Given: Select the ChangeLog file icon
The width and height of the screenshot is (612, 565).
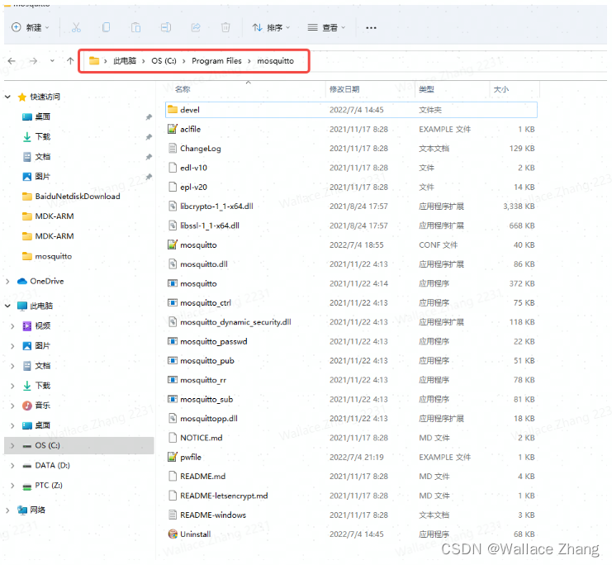Looking at the screenshot, I should pos(173,149).
